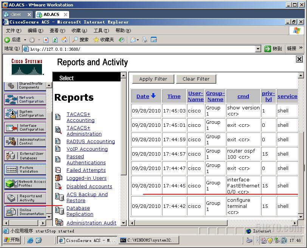Image resolution: width=307 pixels, height=248 pixels.
Task: Sort the table by Time column
Action: (x=174, y=97)
